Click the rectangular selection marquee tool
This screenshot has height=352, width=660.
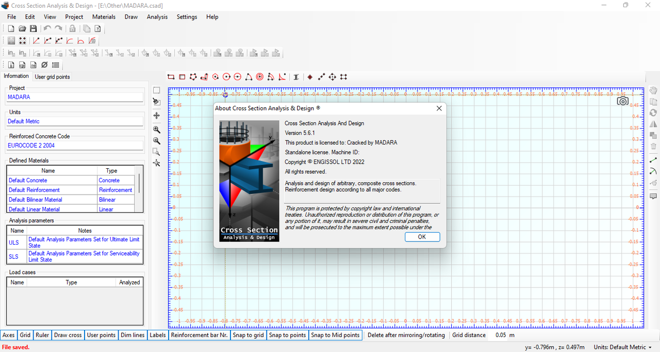(x=157, y=90)
